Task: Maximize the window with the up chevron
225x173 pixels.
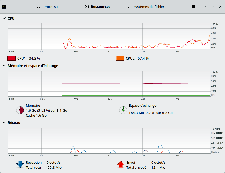Action: [213, 7]
